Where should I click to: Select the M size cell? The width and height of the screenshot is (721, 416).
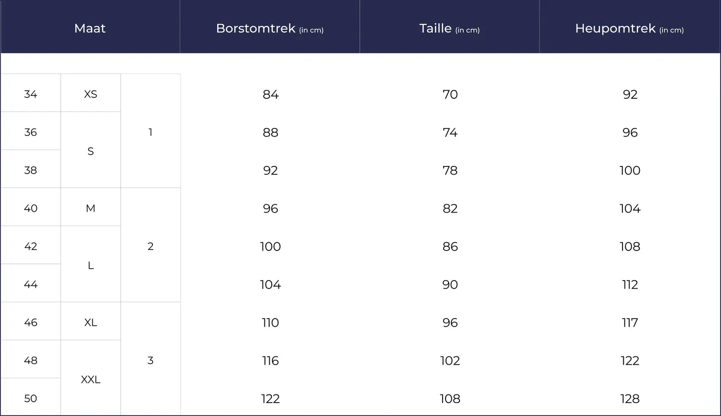pyautogui.click(x=90, y=208)
